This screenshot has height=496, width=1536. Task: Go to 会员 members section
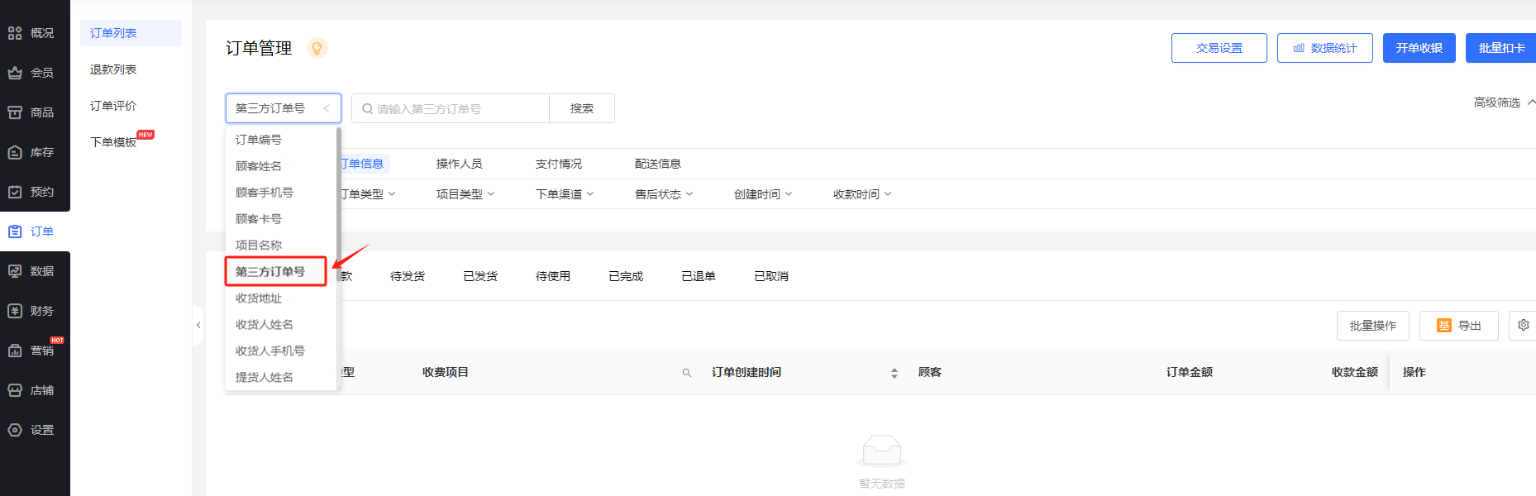click(33, 73)
